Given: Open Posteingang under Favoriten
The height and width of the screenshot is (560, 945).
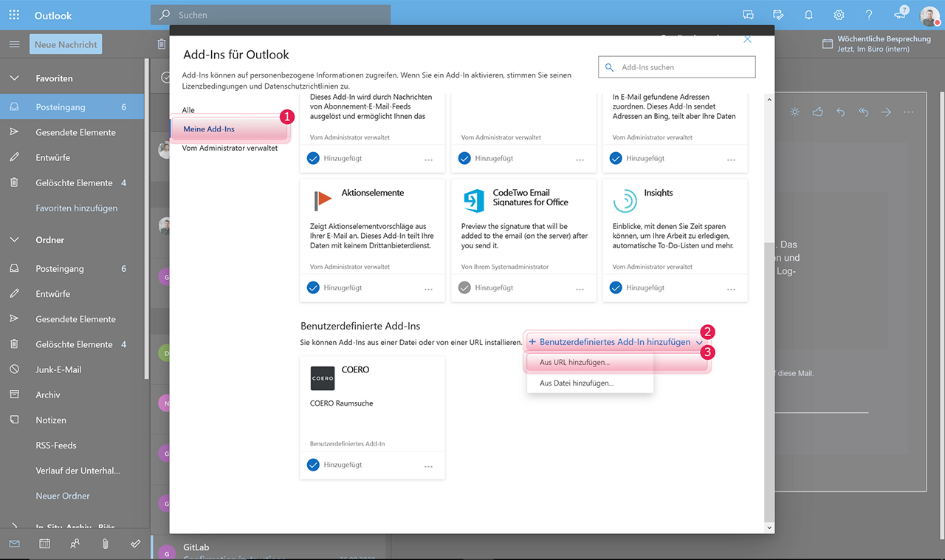Looking at the screenshot, I should (72, 107).
